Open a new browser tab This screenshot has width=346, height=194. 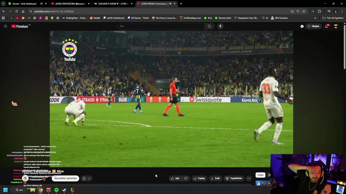(x=181, y=4)
